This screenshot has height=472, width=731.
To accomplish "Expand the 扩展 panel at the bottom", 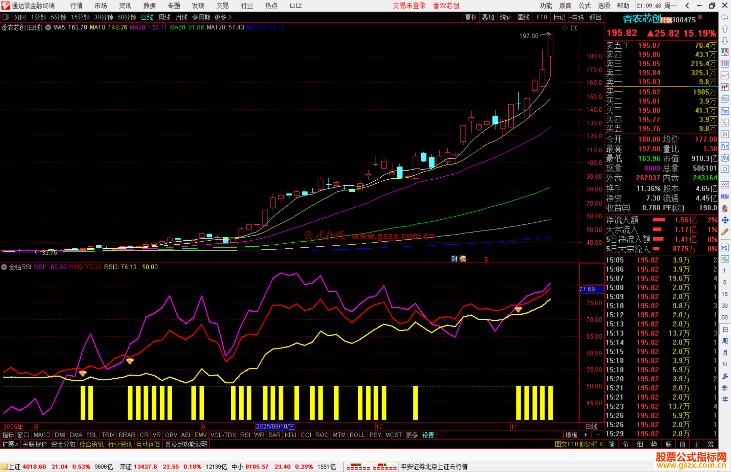I will tap(10, 444).
